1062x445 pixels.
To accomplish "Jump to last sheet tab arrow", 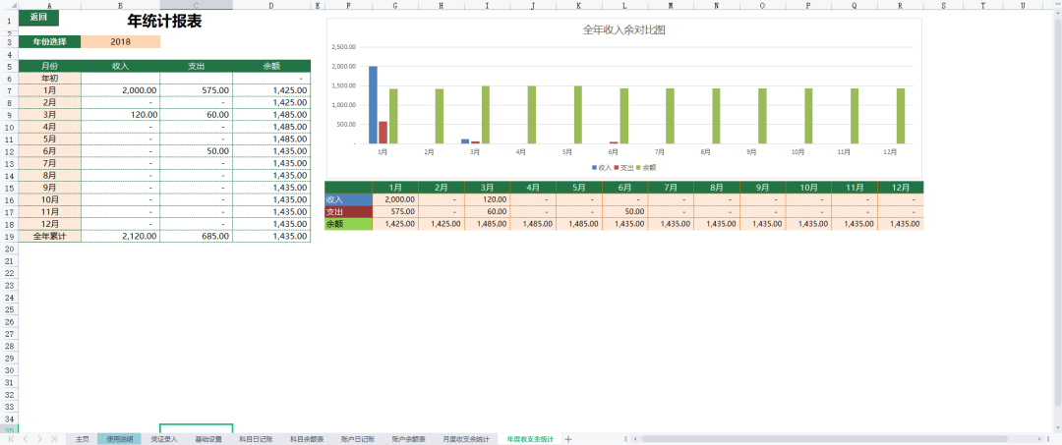I will [53, 439].
